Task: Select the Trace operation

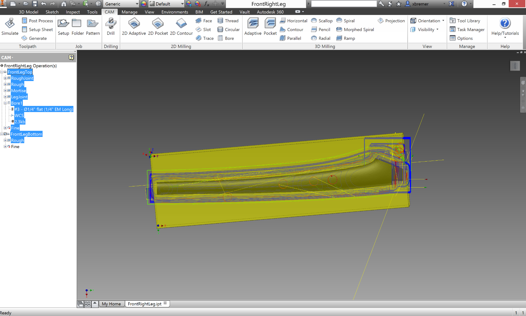Action: point(205,38)
